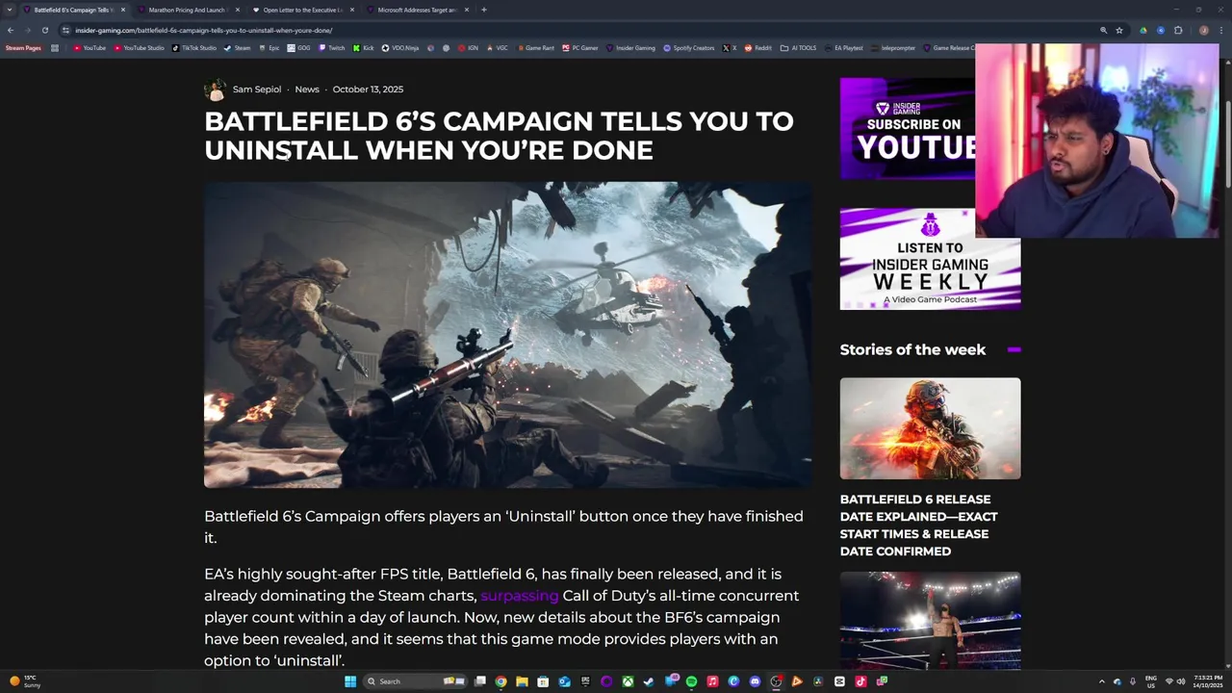Click the Battlefield 6 article hero image
Screen dimensions: 1232x693
click(x=507, y=335)
